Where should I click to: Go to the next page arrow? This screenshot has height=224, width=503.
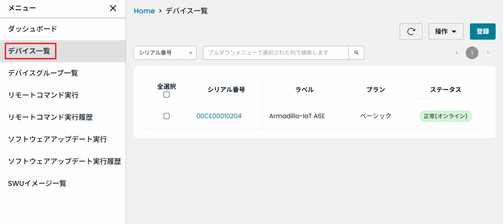(488, 52)
